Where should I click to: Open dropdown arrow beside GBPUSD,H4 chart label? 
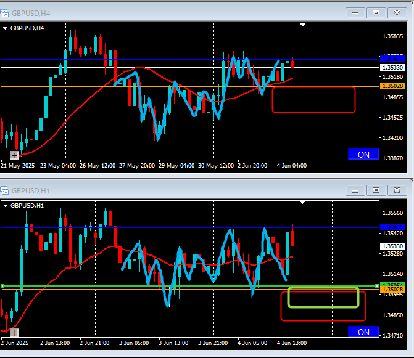(6, 28)
